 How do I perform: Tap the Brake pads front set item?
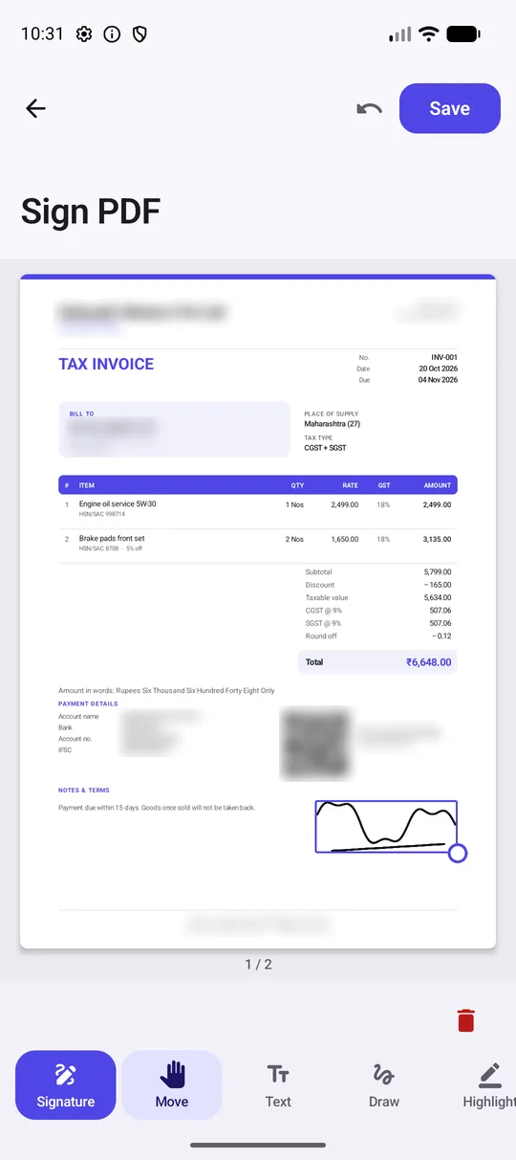(112, 539)
